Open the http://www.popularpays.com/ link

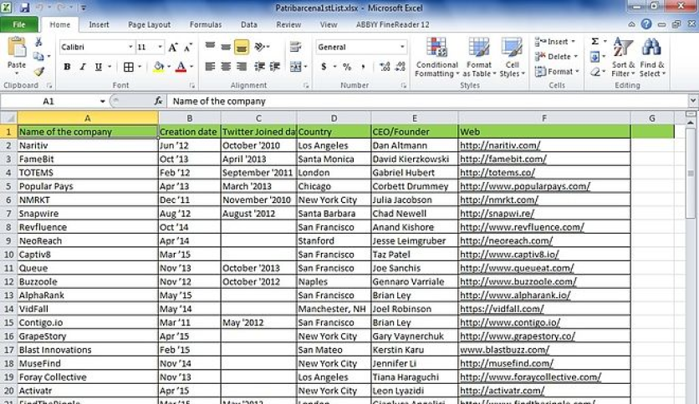pos(525,186)
